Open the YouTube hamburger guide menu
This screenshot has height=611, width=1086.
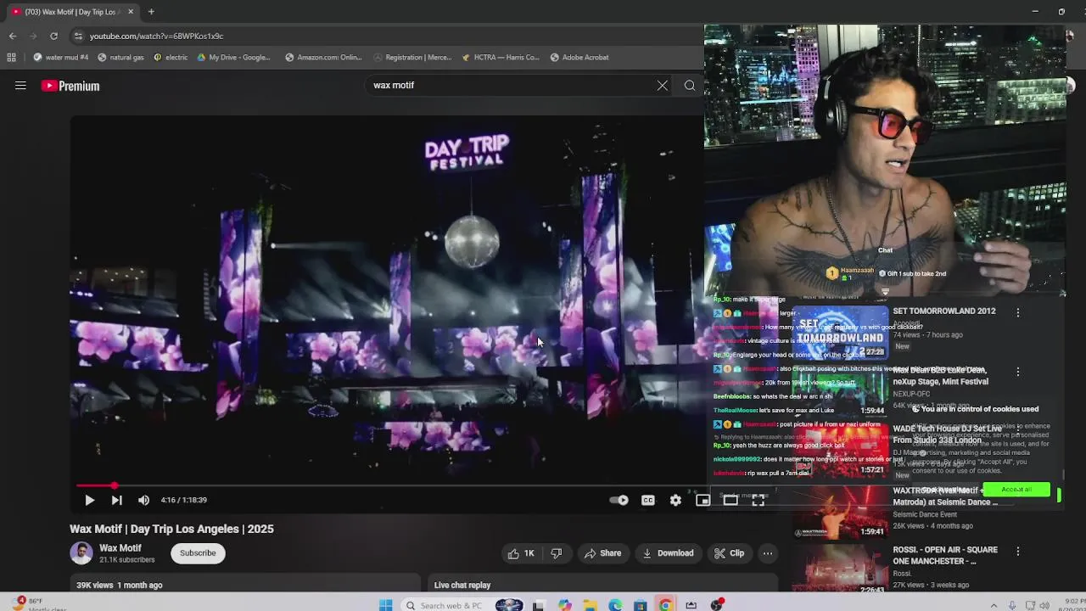(x=20, y=86)
